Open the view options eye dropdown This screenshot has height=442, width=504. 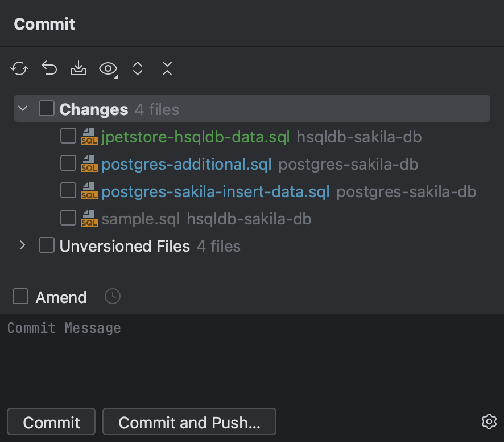point(108,68)
